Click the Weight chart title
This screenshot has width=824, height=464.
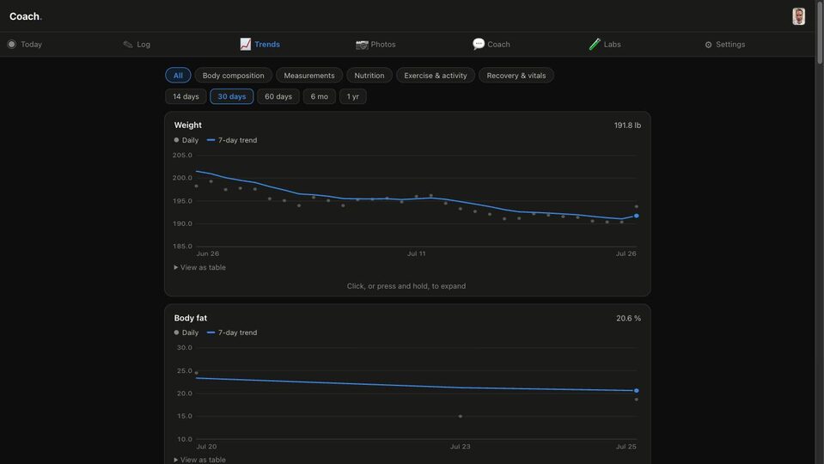click(x=187, y=125)
